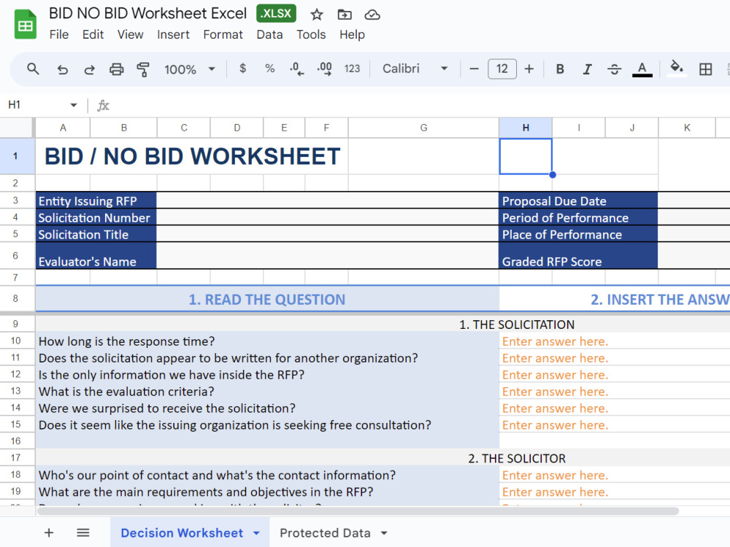This screenshot has width=730, height=547.
Task: Open the all sheets list icon
Action: [83, 532]
